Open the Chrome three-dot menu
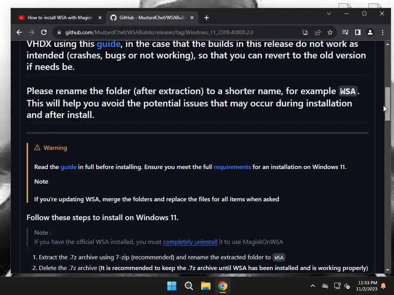 click(383, 32)
